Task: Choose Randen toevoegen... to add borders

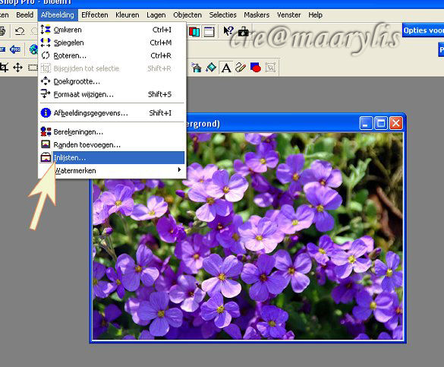Action: click(112, 145)
